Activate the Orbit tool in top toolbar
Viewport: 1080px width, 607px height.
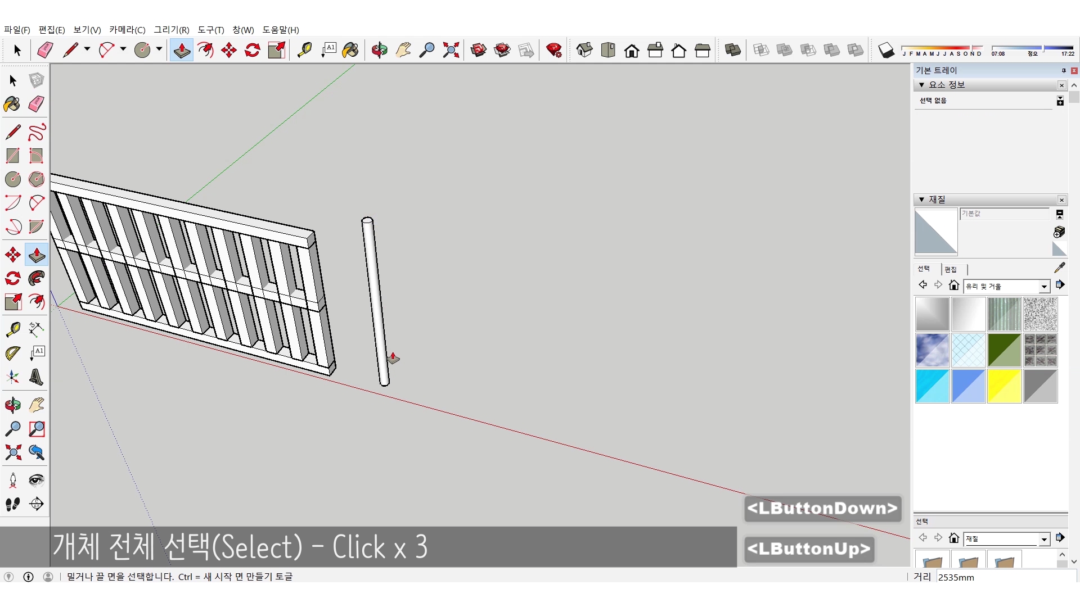tap(379, 50)
